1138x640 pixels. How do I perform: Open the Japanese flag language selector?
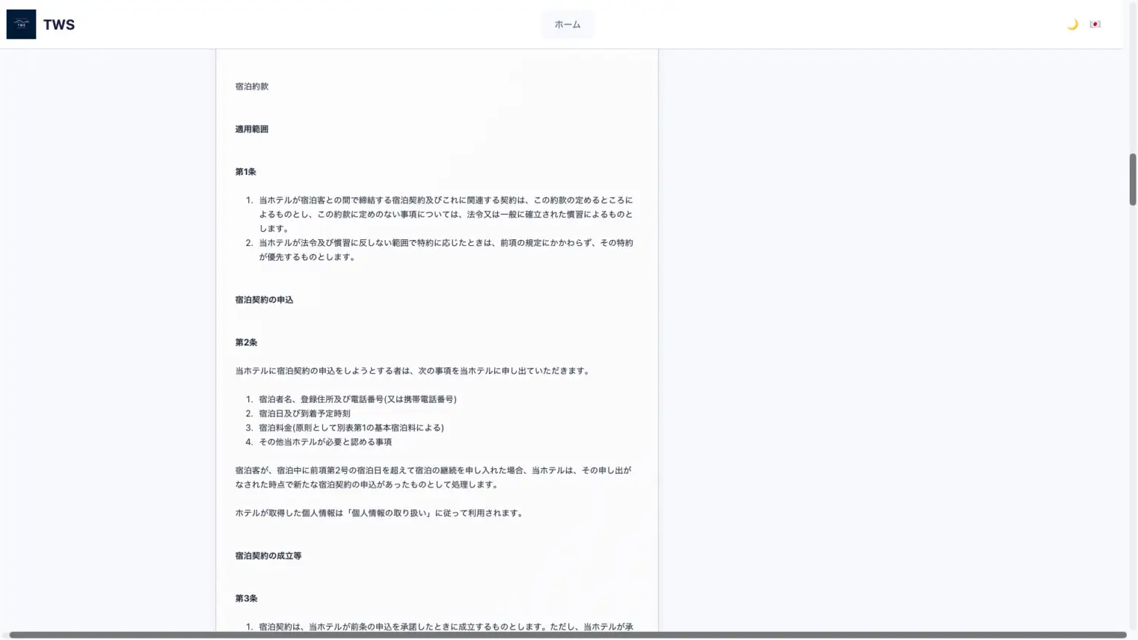(x=1095, y=24)
